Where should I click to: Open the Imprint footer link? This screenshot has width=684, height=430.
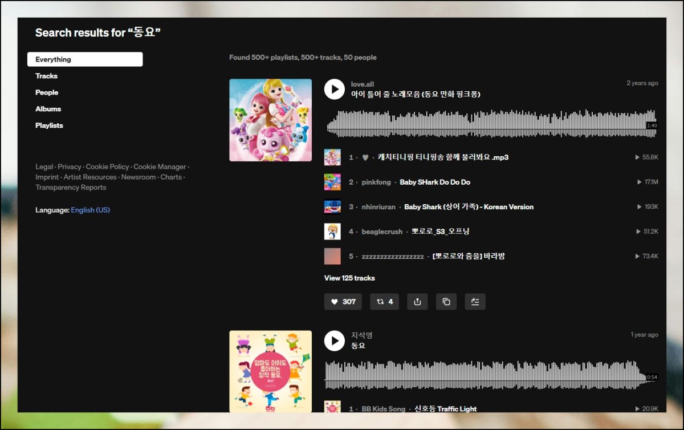click(x=47, y=177)
